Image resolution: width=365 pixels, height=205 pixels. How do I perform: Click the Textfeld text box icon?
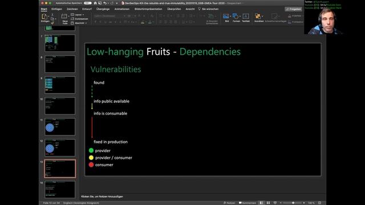(x=246, y=16)
